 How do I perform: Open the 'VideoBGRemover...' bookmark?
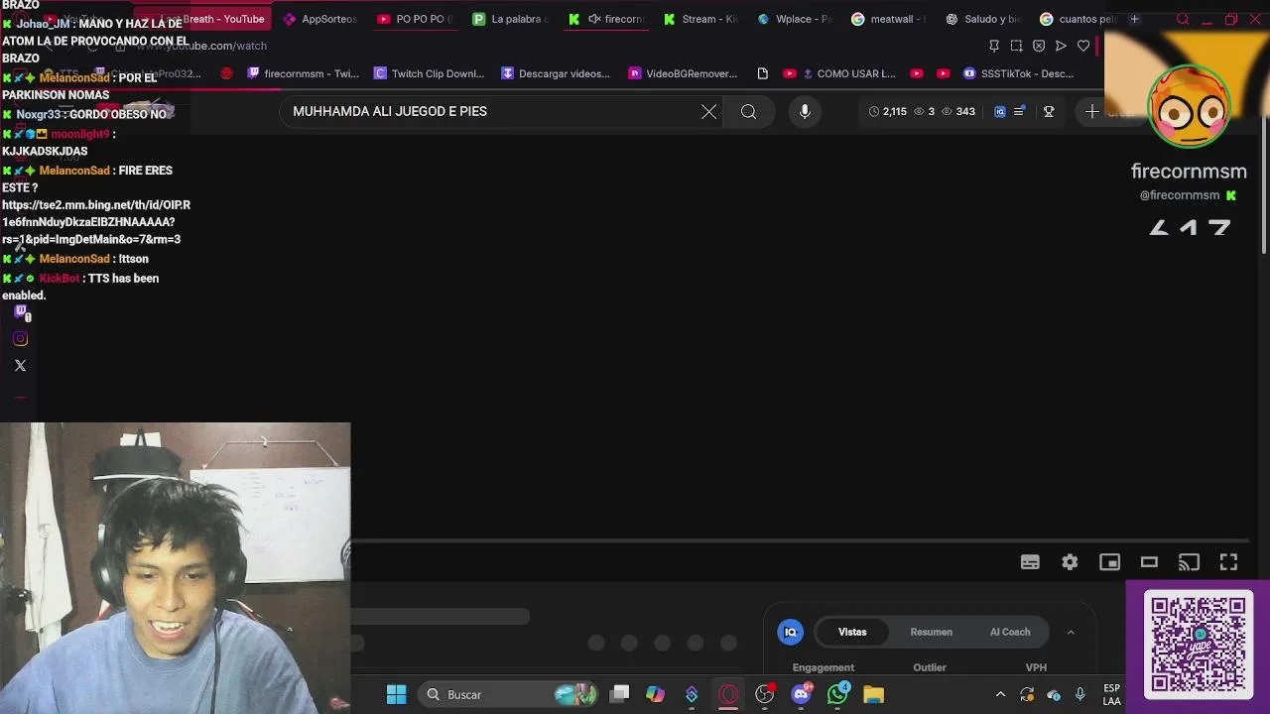pos(683,73)
